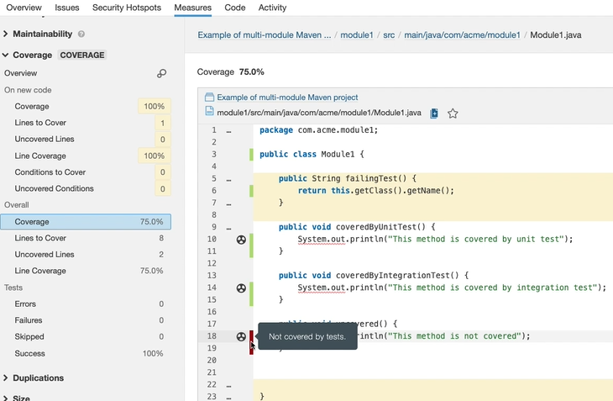Click SCM marker on line 5

click(228, 180)
